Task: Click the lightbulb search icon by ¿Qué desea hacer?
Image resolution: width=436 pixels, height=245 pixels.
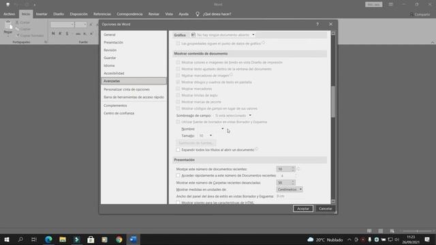Action: [198, 14]
